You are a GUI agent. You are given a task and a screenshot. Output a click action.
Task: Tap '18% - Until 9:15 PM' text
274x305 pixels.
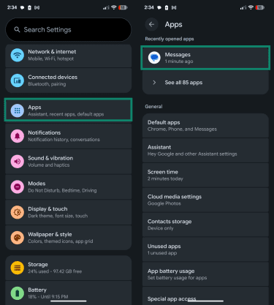pyautogui.click(x=48, y=297)
